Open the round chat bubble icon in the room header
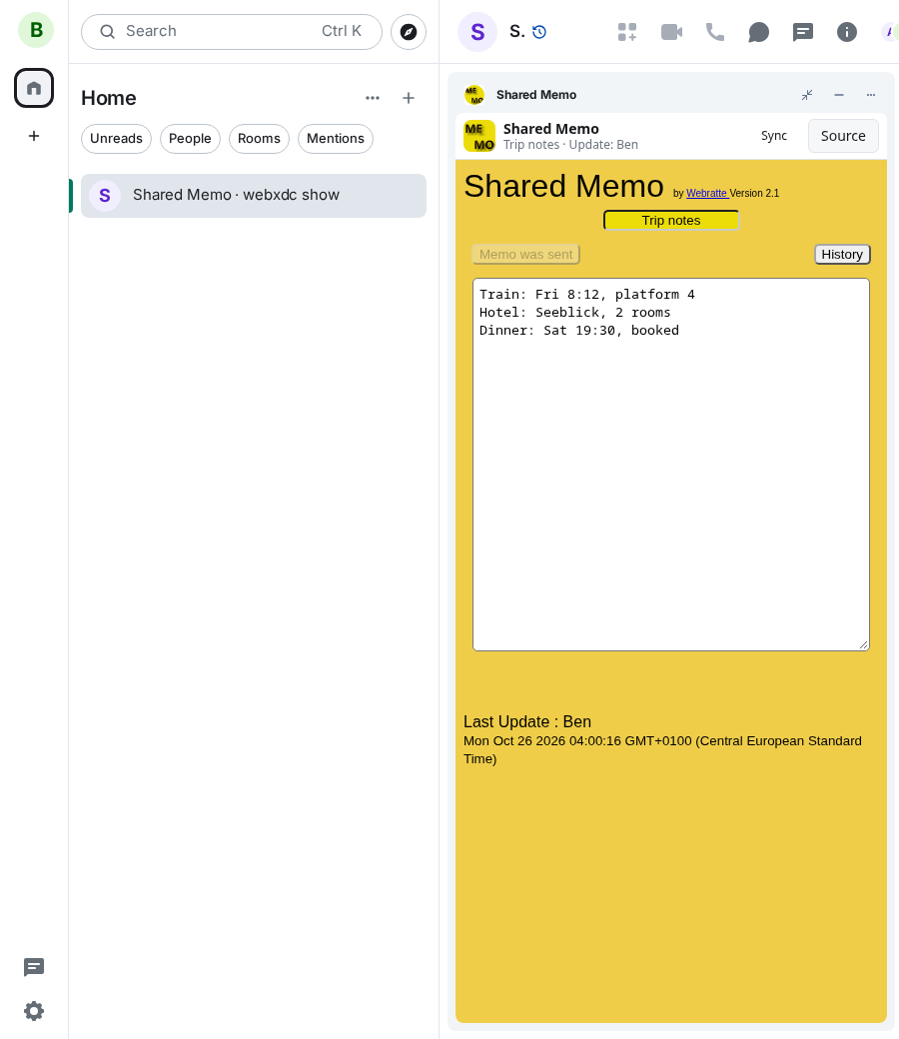The width and height of the screenshot is (899, 1039). (x=758, y=32)
